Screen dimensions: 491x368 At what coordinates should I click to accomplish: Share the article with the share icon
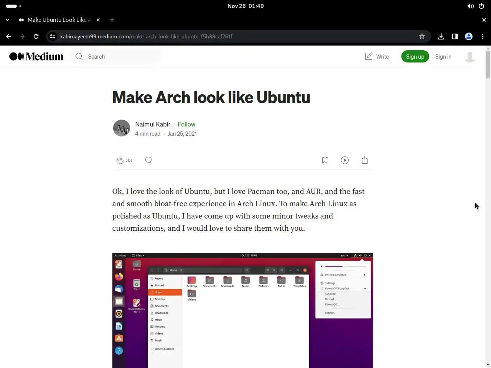(x=365, y=160)
